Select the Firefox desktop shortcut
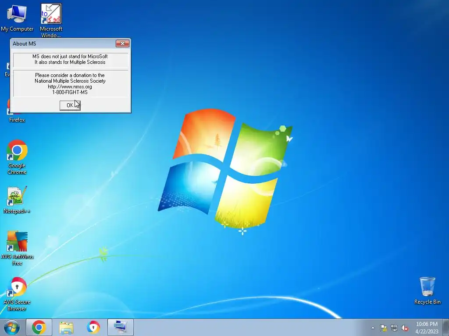This screenshot has width=449, height=336. [17, 120]
